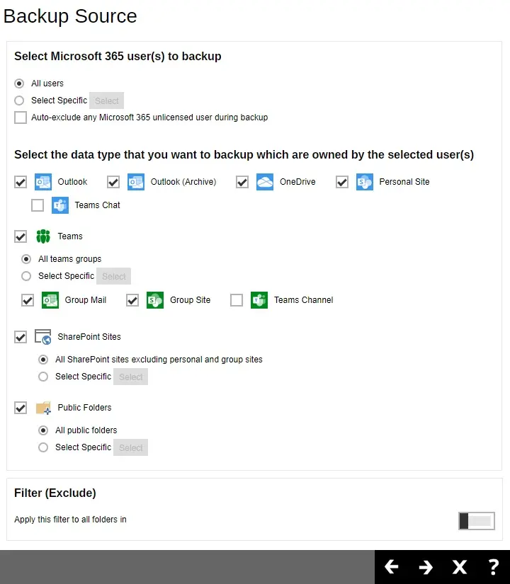Click the Public Folders icon
Image resolution: width=510 pixels, height=584 pixels.
point(42,408)
